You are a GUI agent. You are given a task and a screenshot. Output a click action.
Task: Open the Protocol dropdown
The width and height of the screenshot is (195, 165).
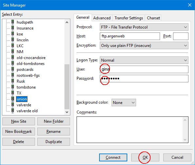point(144,27)
